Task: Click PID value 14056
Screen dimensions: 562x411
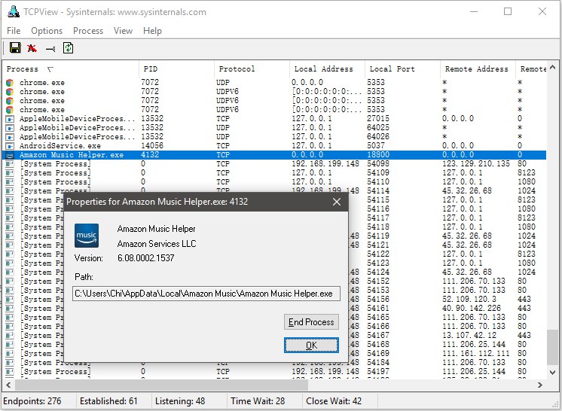Action: [x=152, y=146]
